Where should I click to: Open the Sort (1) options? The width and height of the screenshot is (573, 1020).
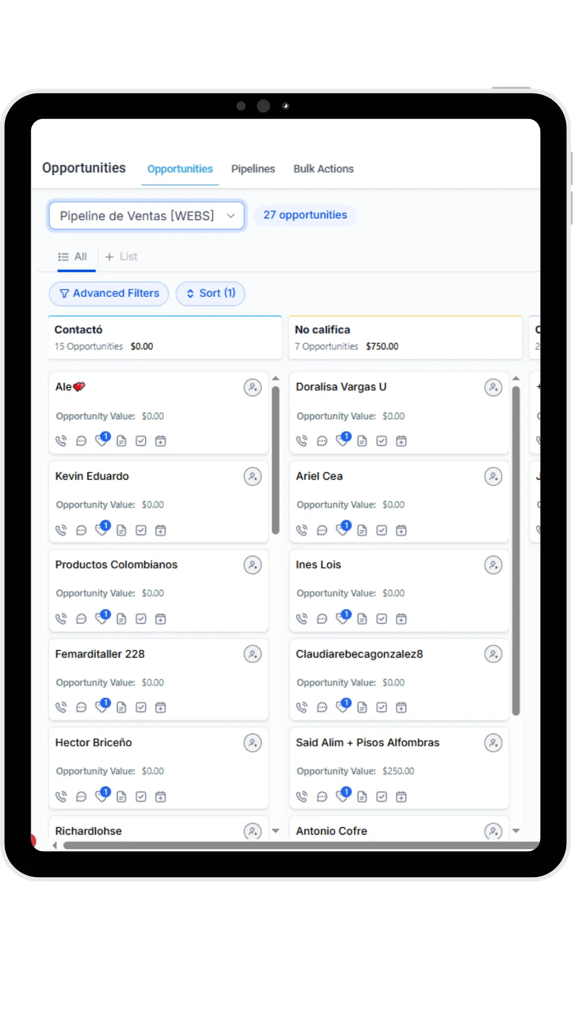coord(211,293)
